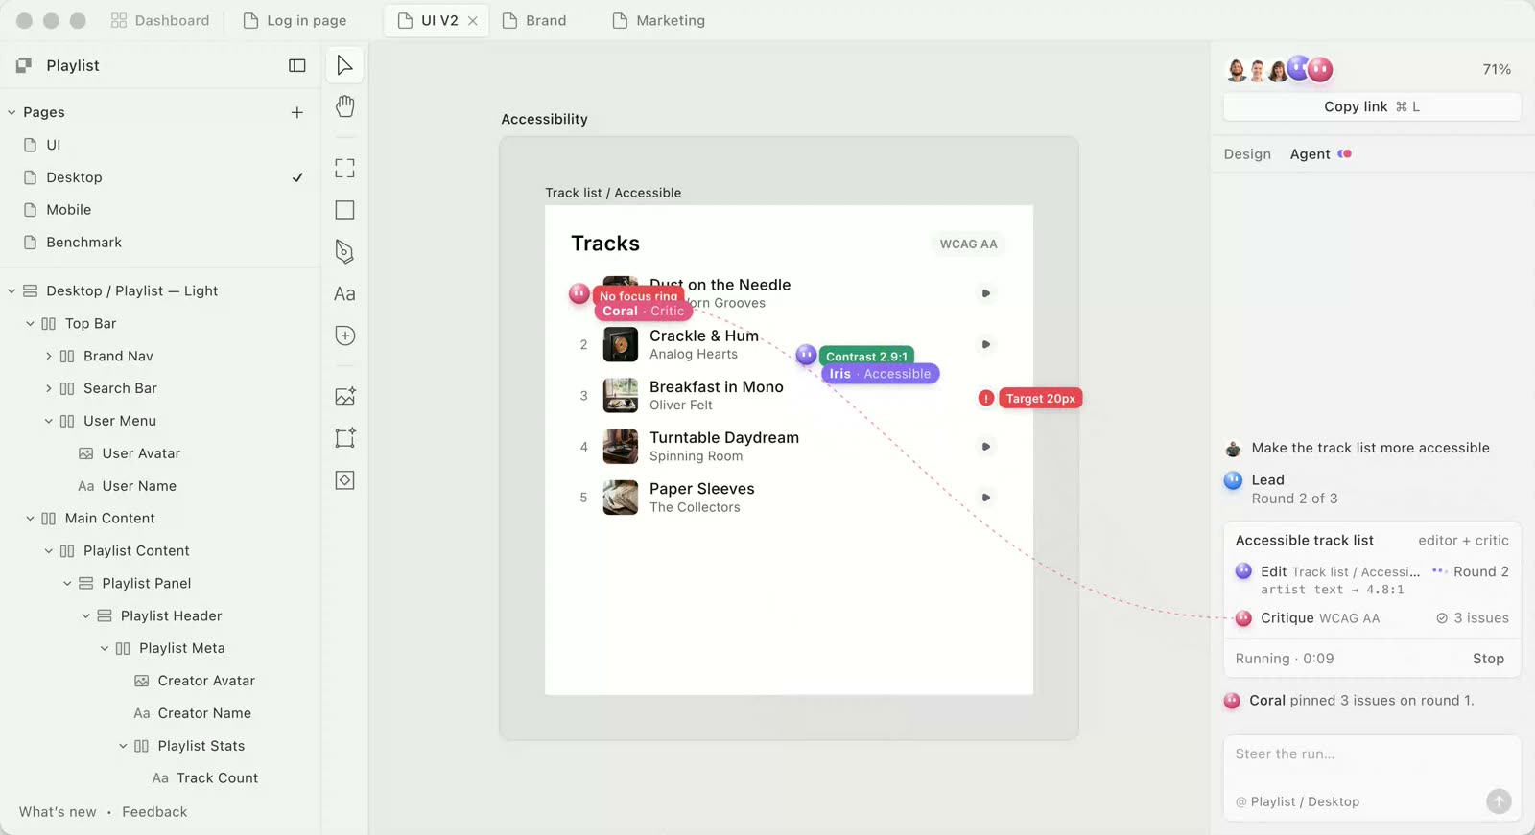Click the circled plus add tool
1535x835 pixels.
tap(344, 336)
